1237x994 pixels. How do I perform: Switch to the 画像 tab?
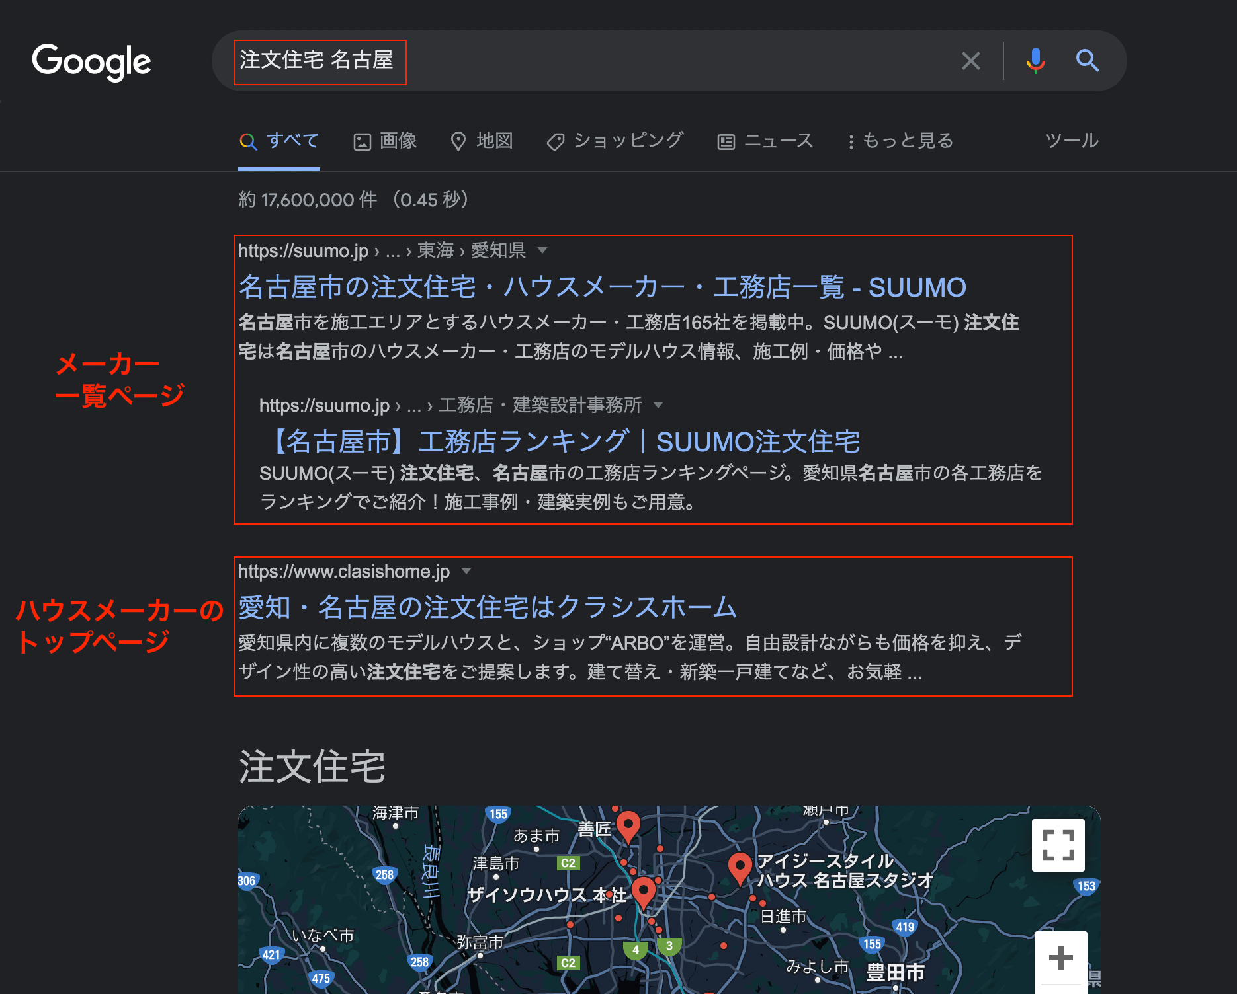[385, 141]
